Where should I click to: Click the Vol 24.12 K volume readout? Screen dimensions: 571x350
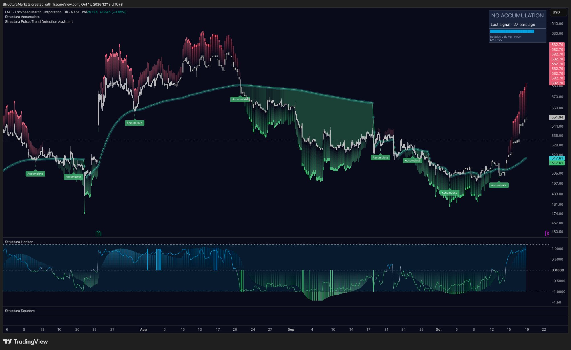point(90,12)
